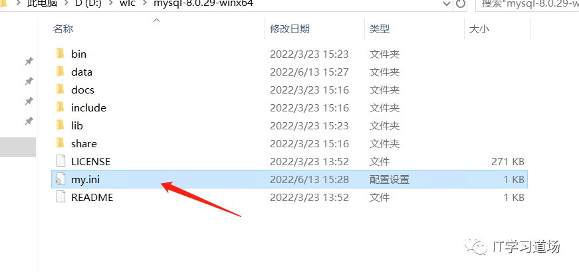Click the my.ini configuration file icon
The width and height of the screenshot is (579, 272).
point(60,180)
